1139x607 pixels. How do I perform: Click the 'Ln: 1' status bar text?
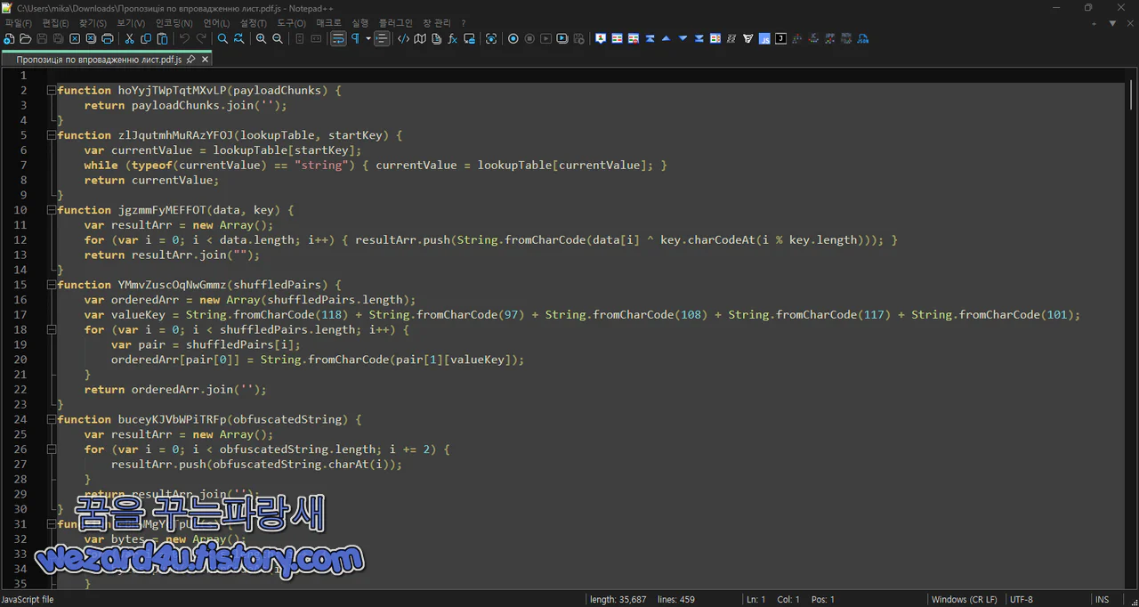[755, 600]
